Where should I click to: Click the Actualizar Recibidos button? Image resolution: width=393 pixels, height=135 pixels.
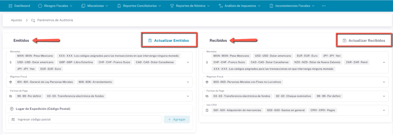(x=364, y=40)
